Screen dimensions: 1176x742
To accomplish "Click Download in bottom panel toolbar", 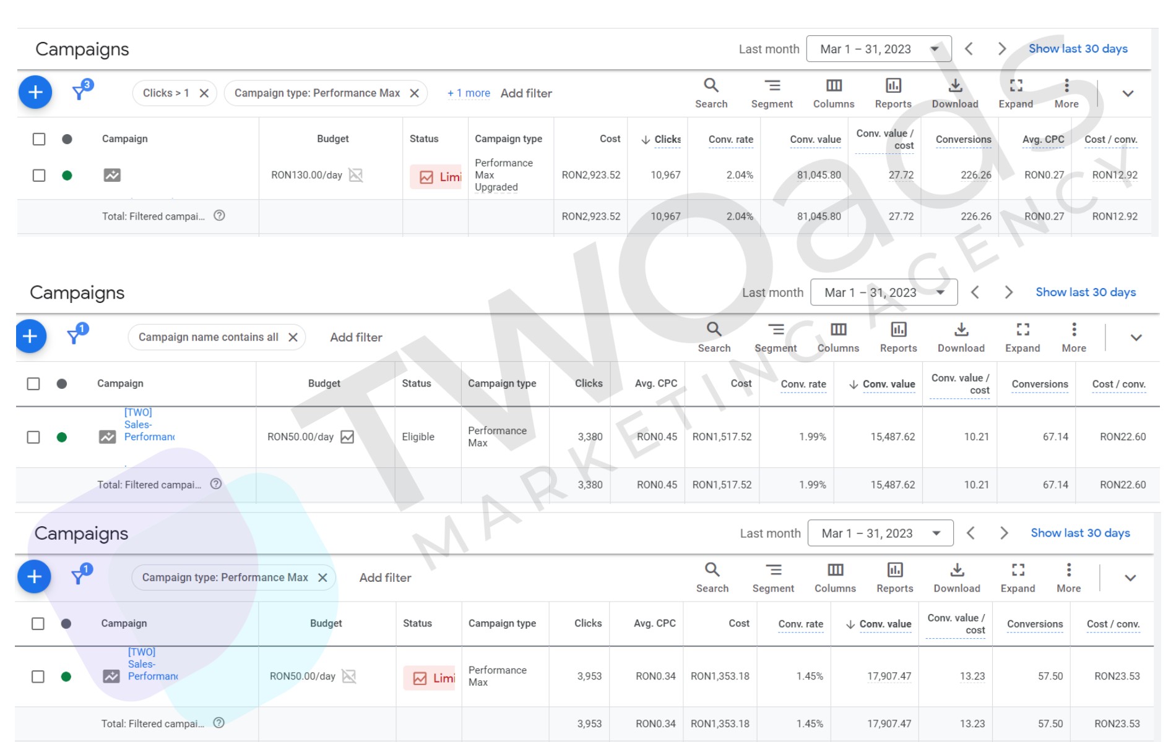I will coord(957,578).
